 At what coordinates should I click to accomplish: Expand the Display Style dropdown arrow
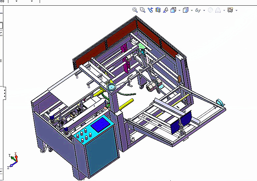tap(192, 10)
